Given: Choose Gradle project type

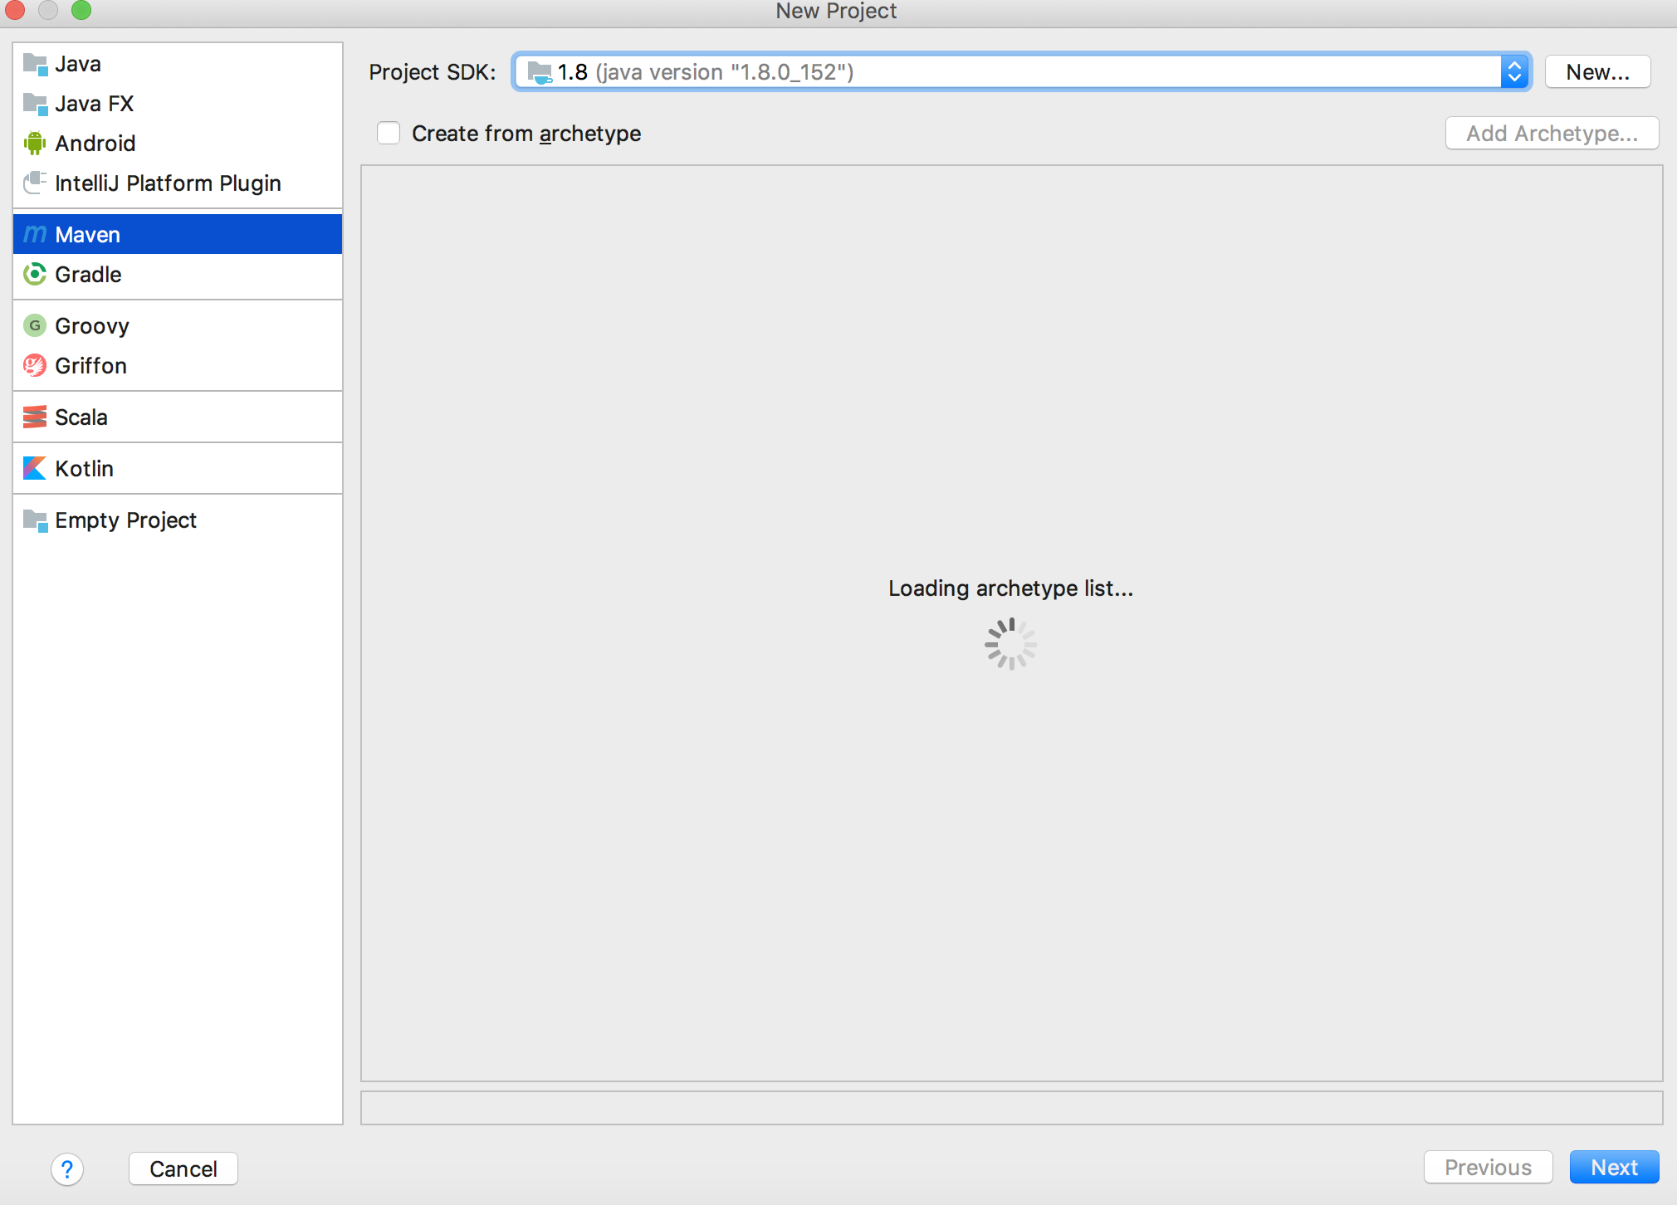Looking at the screenshot, I should coord(178,275).
